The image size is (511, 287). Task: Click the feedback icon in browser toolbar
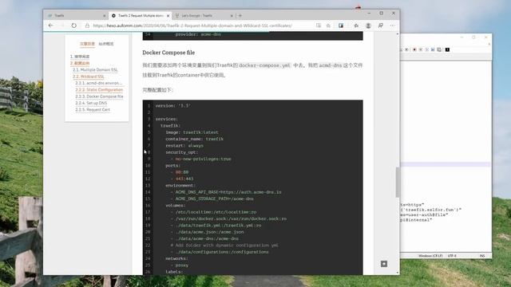(380, 26)
